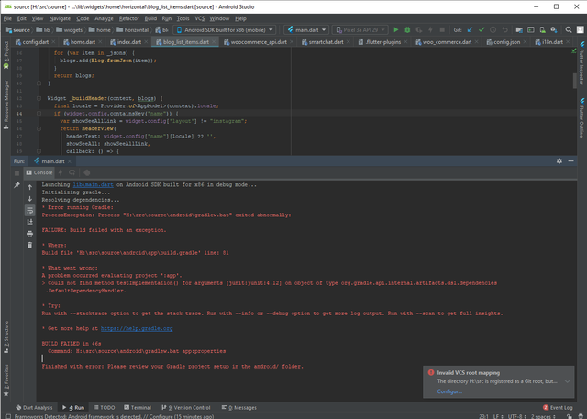Image resolution: width=587 pixels, height=419 pixels.
Task: Click lib\main.dart link in console
Action: (x=93, y=185)
